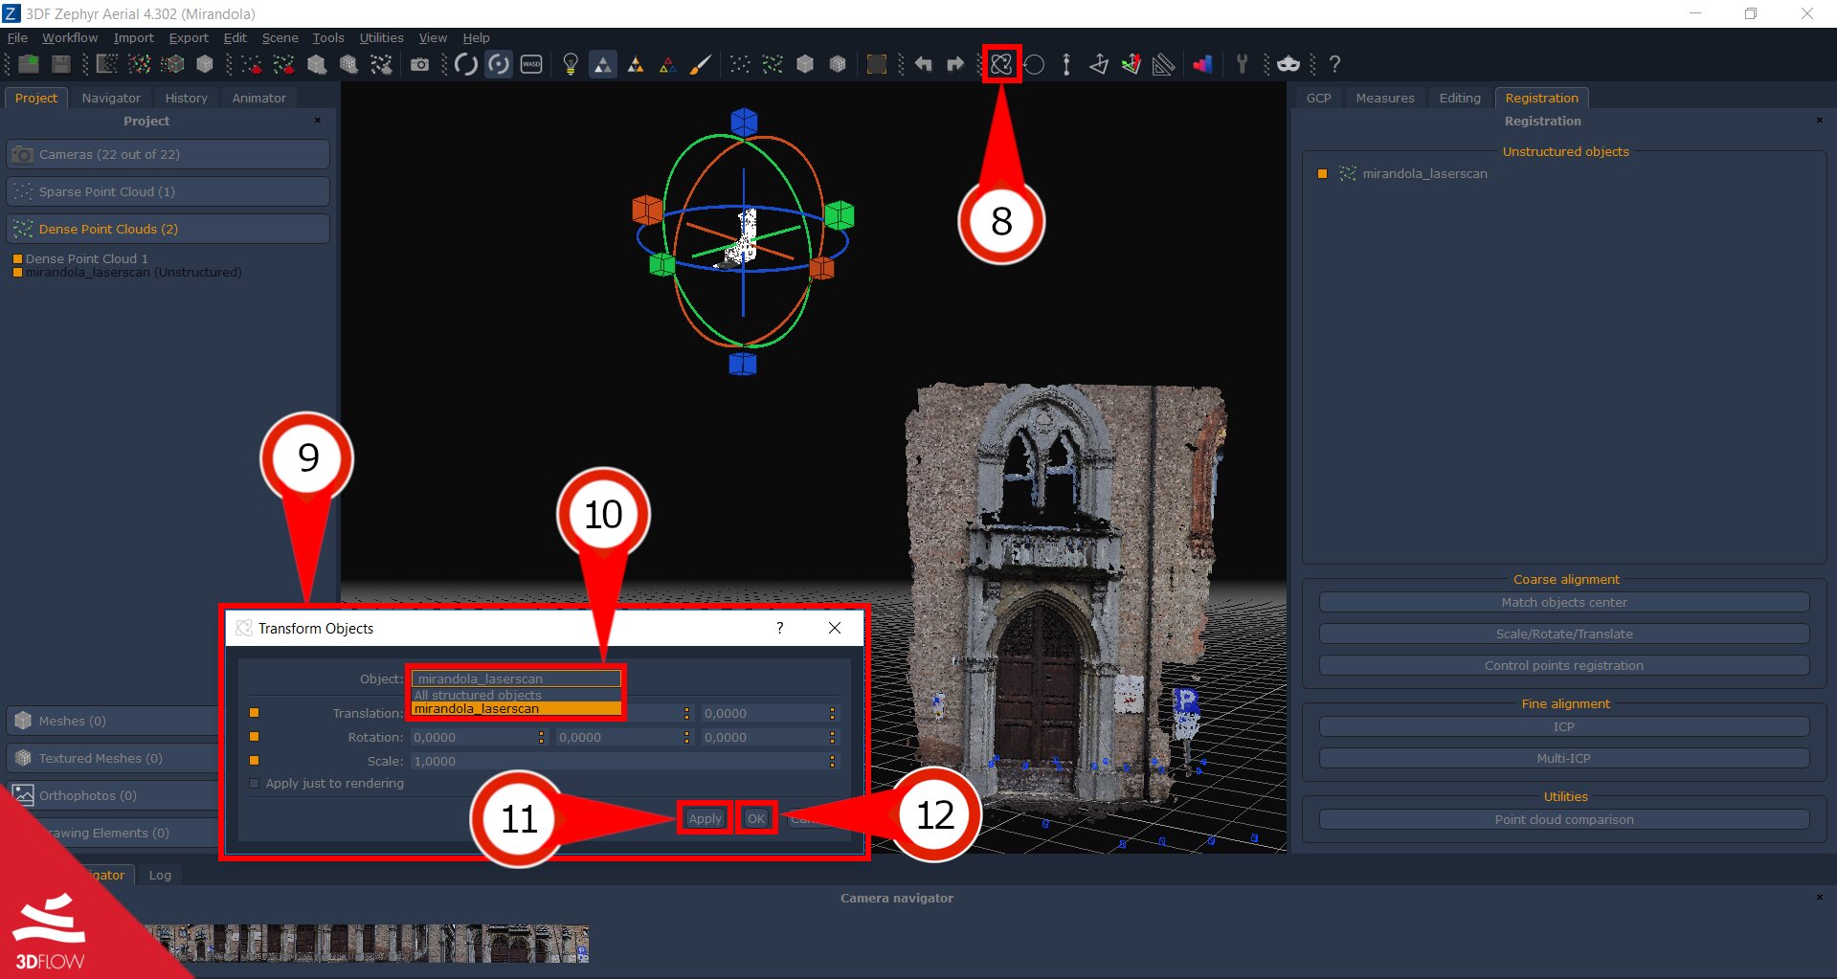Click the white triangles view mode icon

603,64
